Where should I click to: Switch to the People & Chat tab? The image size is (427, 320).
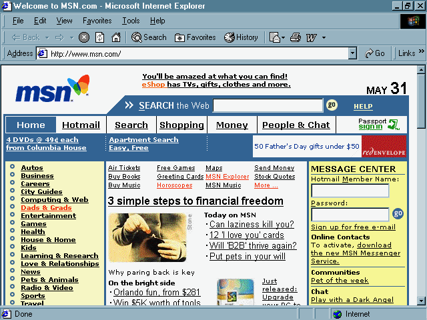pos(296,125)
